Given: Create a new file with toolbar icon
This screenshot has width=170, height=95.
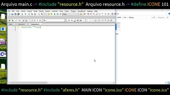Looking at the screenshot, I should tap(10, 14).
